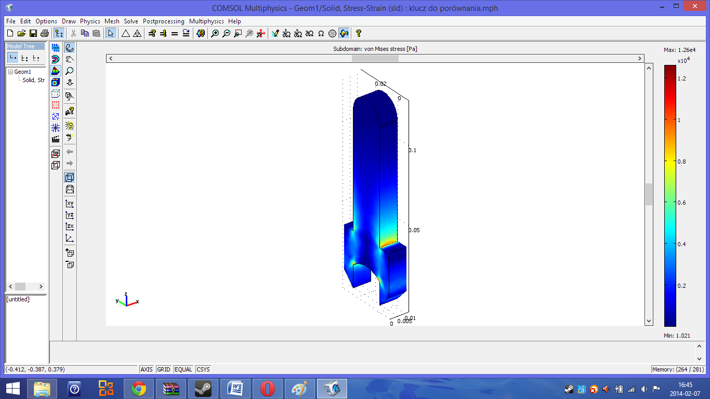This screenshot has height=399, width=710.
Task: Activate the pointer selection tool
Action: (111, 33)
